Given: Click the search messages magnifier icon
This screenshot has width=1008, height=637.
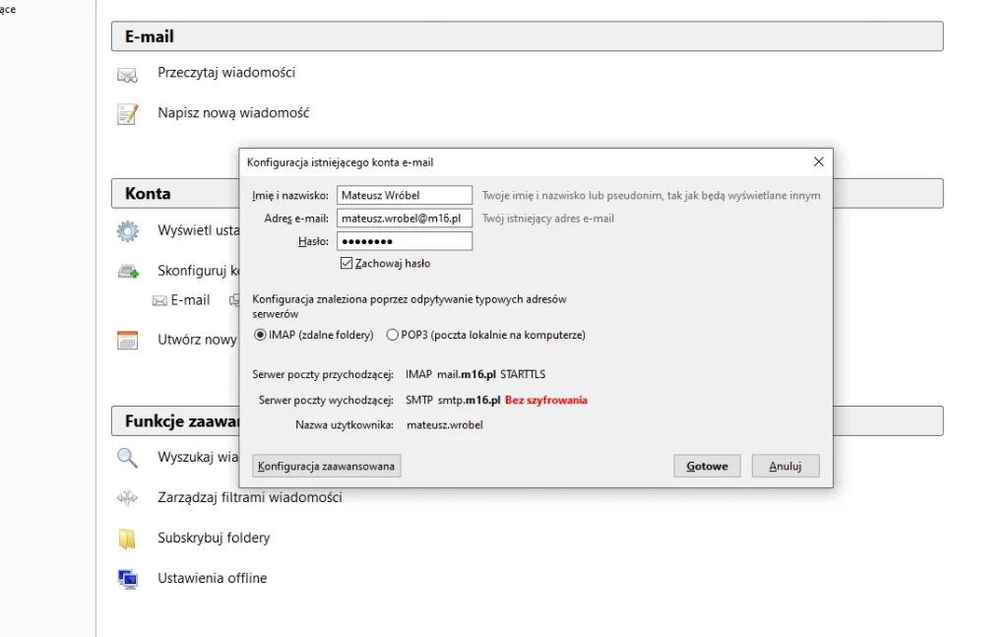Looking at the screenshot, I should tap(127, 458).
